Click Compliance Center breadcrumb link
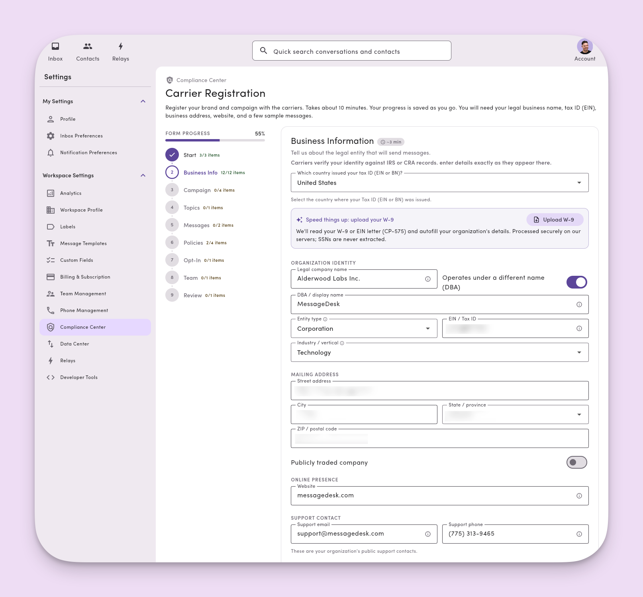The width and height of the screenshot is (643, 597). (x=201, y=80)
